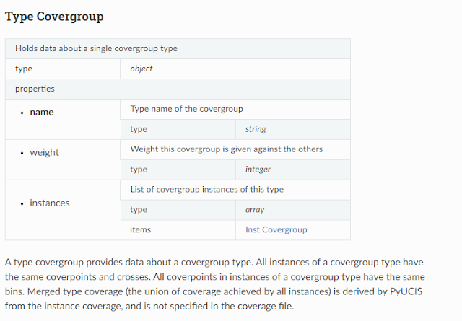The width and height of the screenshot is (462, 321).
Task: Click the 'type' label beside 'array'
Action: pyautogui.click(x=139, y=209)
